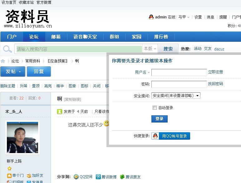The width and height of the screenshot is (241, 183).
Task: Click the QQ空间 share icon
Action: point(76,177)
